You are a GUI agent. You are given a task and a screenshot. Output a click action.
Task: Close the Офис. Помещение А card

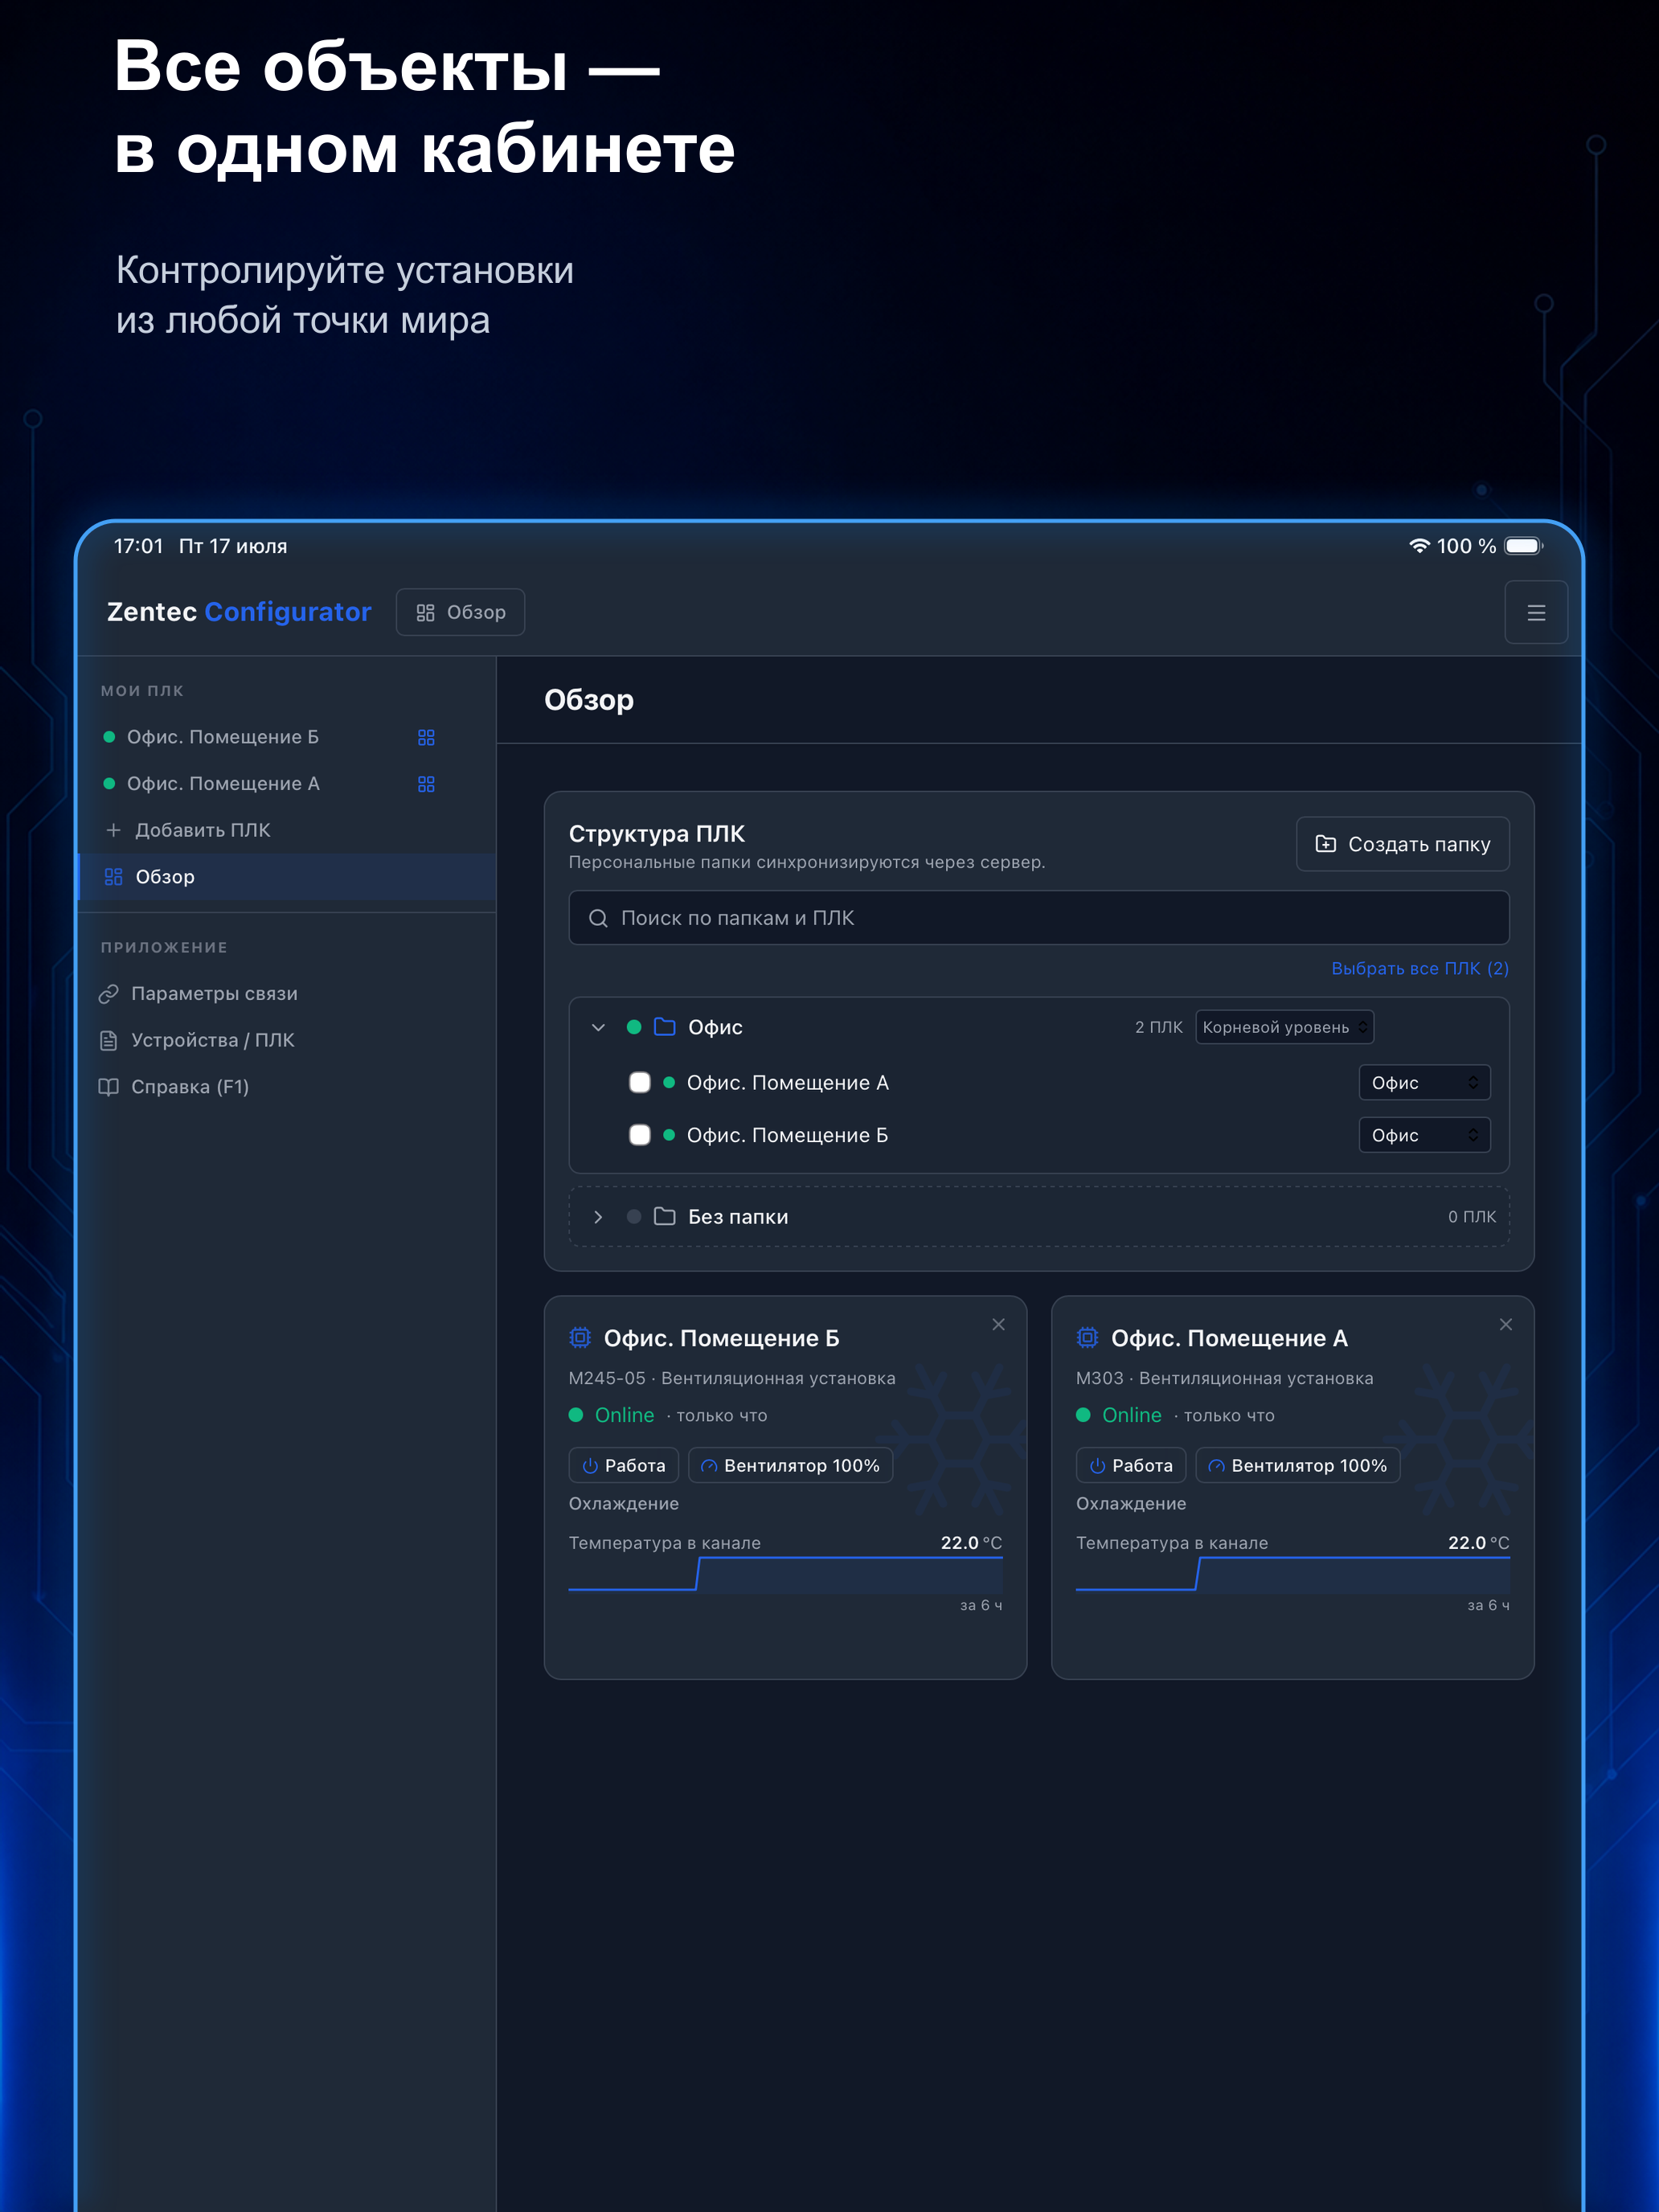pos(1505,1325)
